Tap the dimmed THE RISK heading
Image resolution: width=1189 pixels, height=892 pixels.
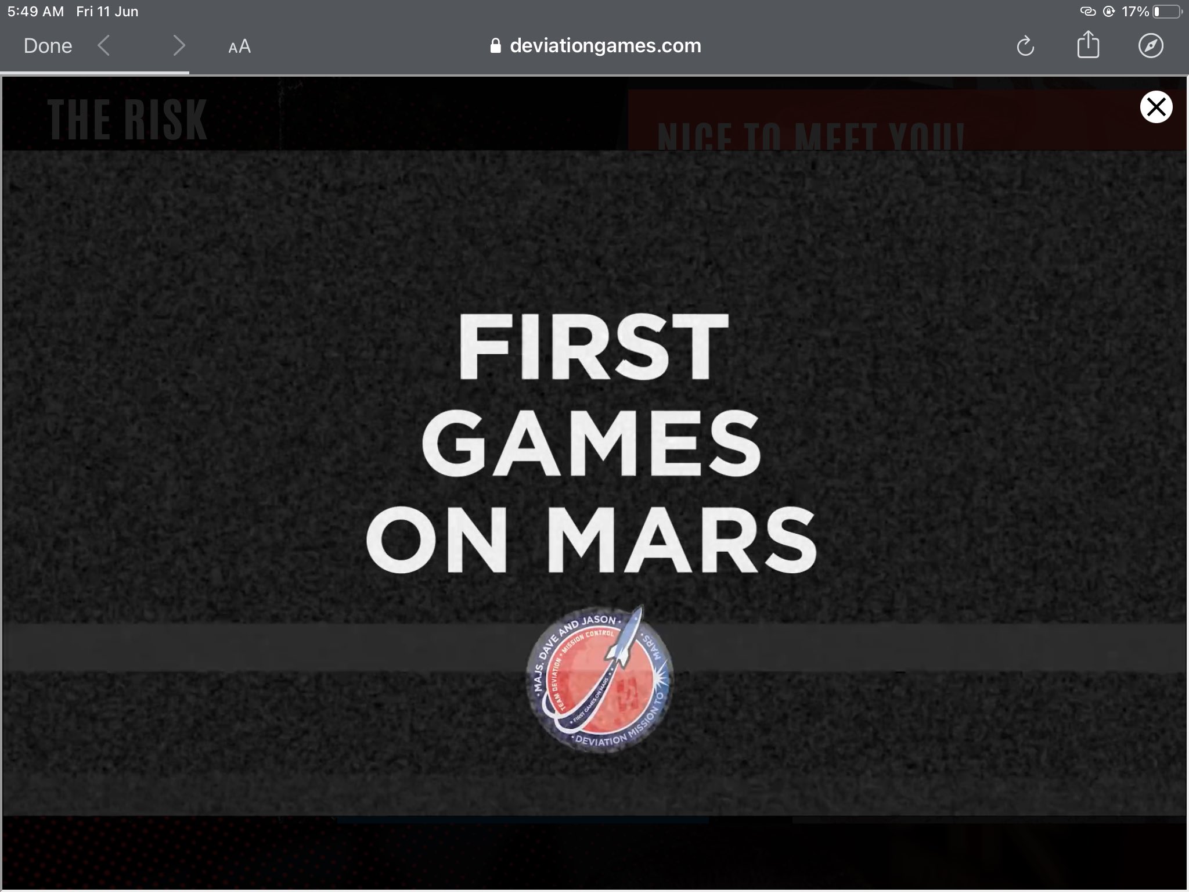[x=127, y=120]
